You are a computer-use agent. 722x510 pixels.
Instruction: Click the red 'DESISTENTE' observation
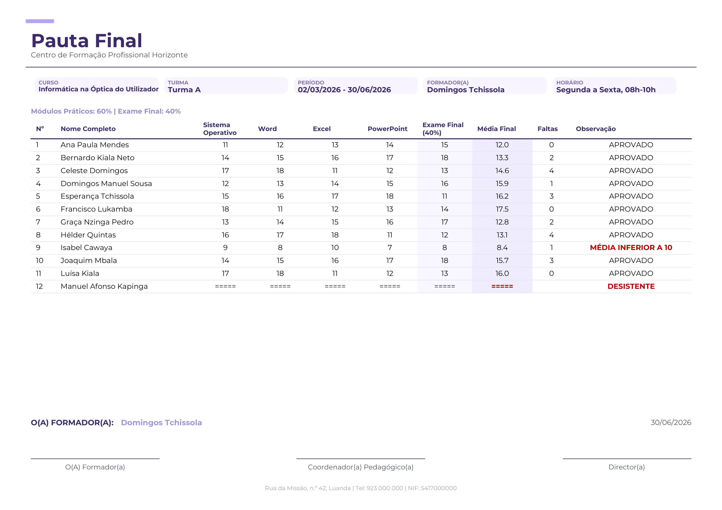click(631, 286)
